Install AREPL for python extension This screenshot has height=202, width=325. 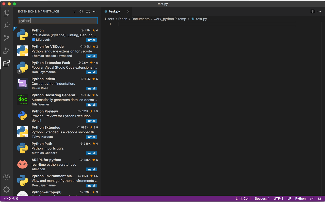91,169
